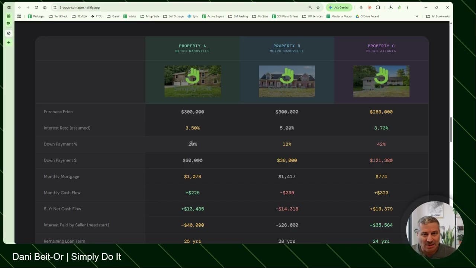Open the green hand profile icon

coord(399,7)
